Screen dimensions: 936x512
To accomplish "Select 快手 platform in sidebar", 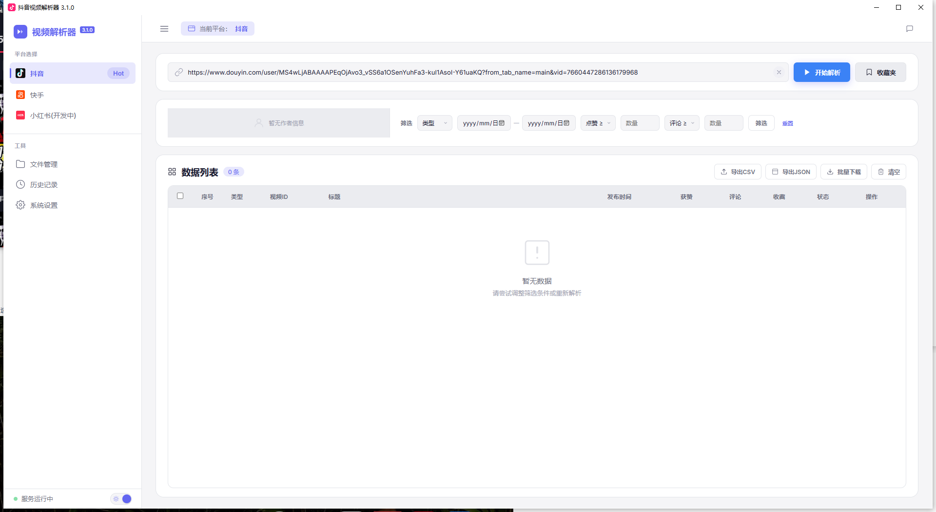I will click(x=73, y=95).
